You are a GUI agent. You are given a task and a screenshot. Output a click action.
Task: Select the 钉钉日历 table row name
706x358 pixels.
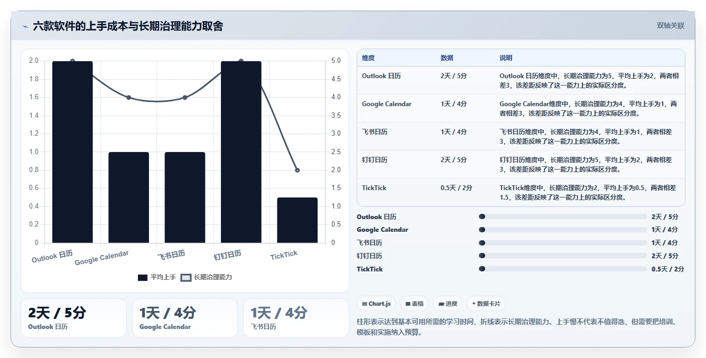[375, 160]
